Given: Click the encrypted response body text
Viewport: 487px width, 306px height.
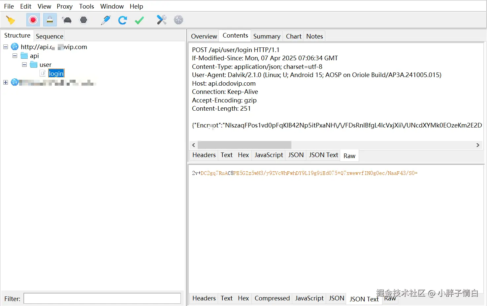Looking at the screenshot, I should [305, 173].
